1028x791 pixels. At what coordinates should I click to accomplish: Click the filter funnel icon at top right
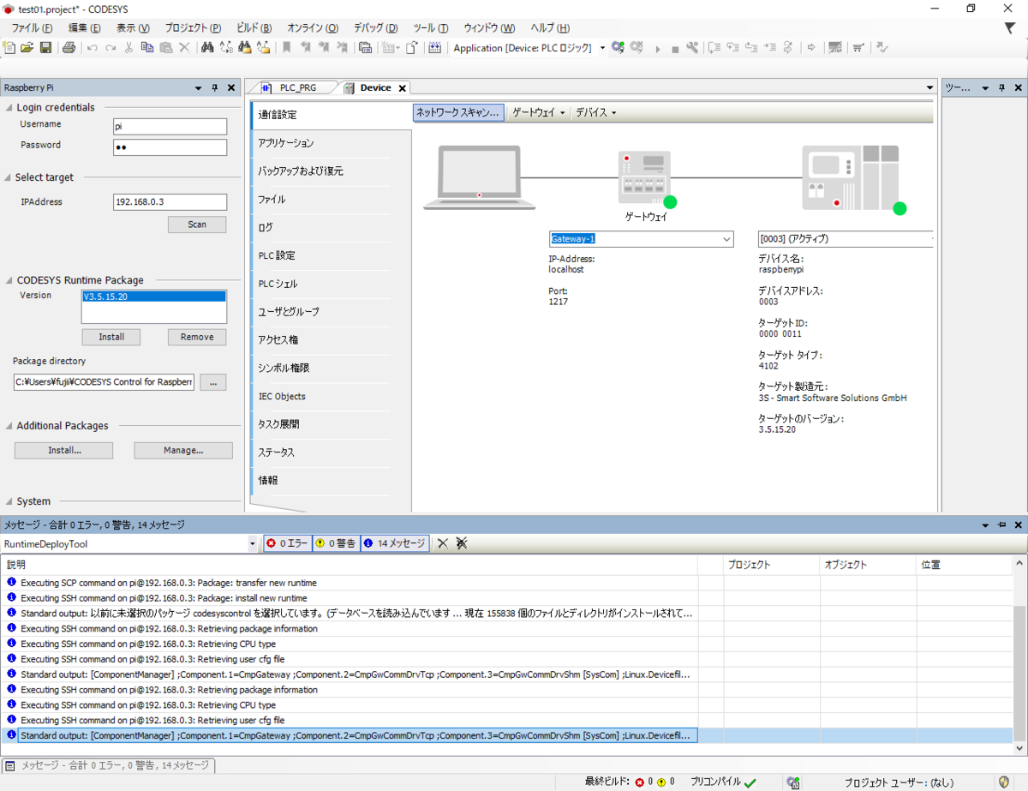[x=1010, y=28]
